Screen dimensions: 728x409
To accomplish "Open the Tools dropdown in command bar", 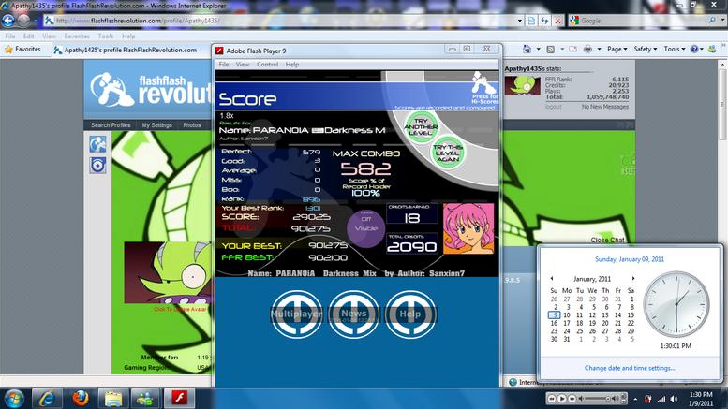I will point(675,49).
